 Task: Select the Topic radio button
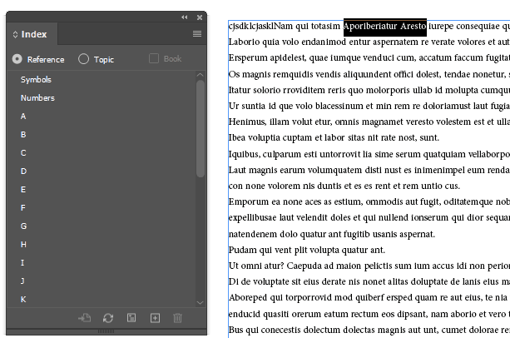click(83, 59)
